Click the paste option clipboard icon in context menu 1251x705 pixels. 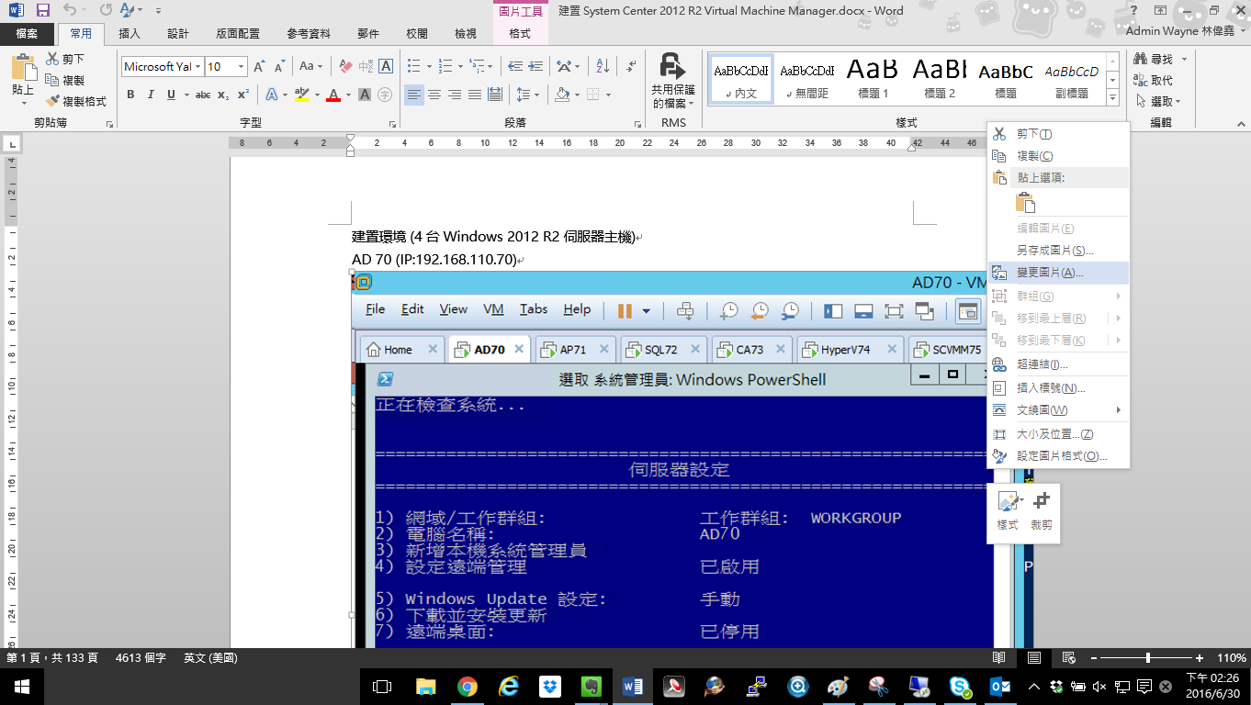click(1025, 203)
